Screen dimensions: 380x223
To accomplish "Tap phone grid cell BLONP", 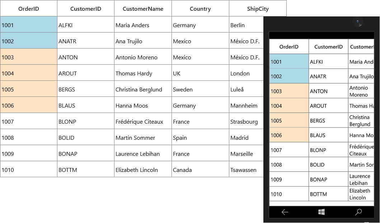I will point(328,150).
